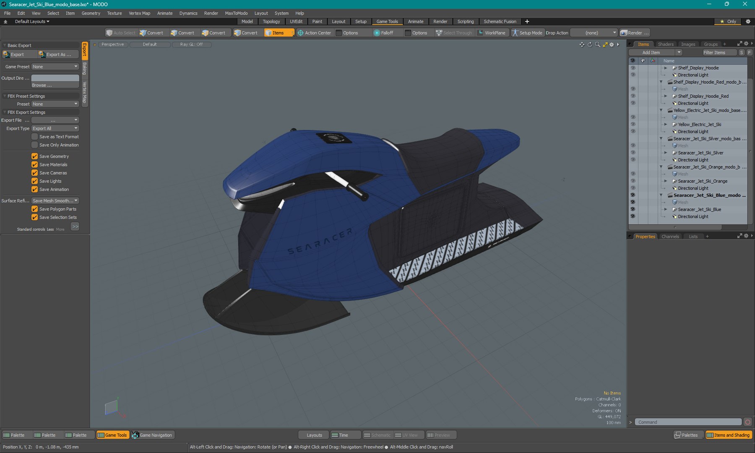755x453 pixels.
Task: Click the Perspective viewport button
Action: 113,44
